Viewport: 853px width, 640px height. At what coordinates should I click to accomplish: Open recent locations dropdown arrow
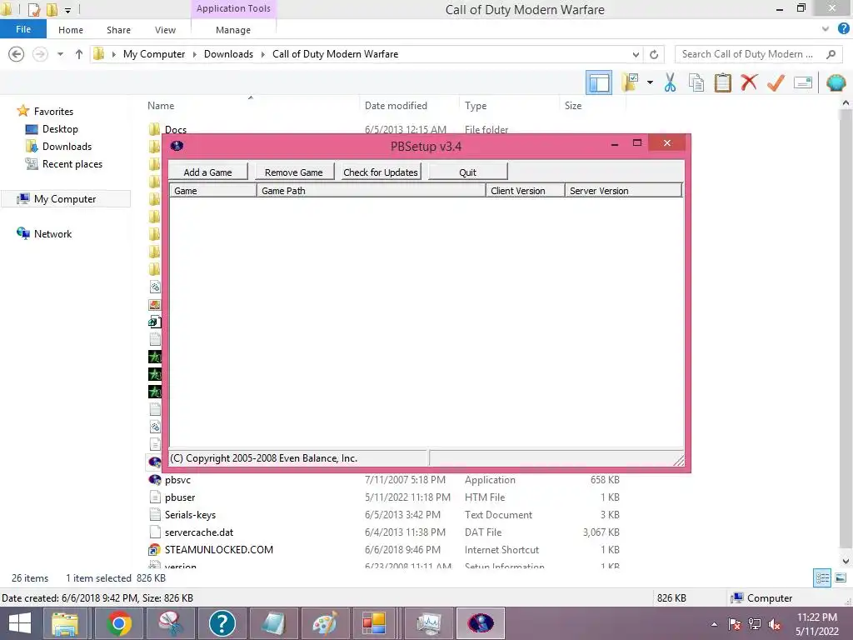tap(60, 54)
